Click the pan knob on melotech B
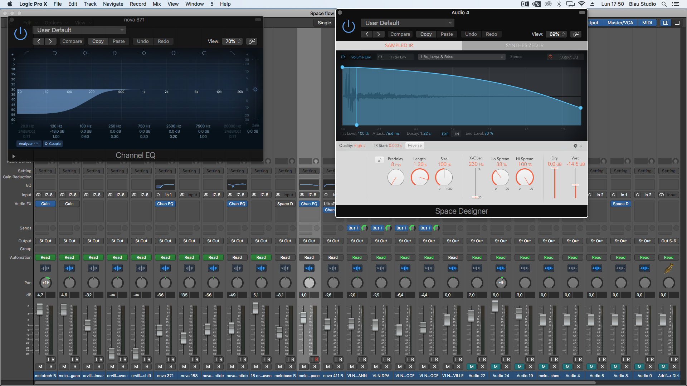Screen dimensions: 687x386 point(45,283)
